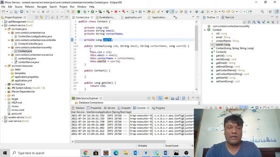Select pom.xml in Project Explorer
Image resolution: width=280 pixels, height=157 pixels.
coord(17,113)
